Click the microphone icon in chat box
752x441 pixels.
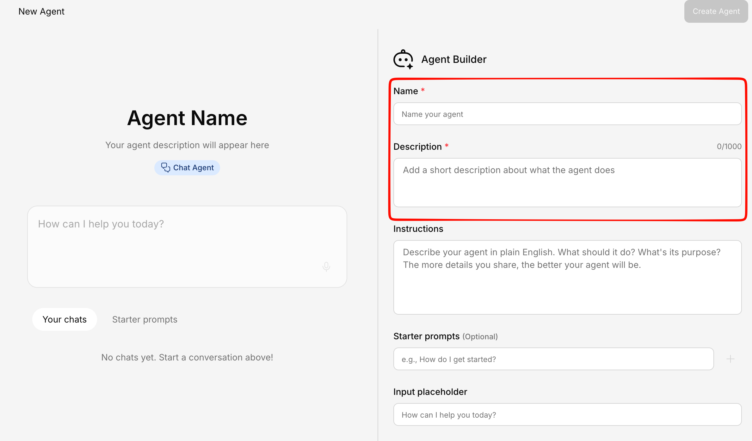[x=326, y=267]
